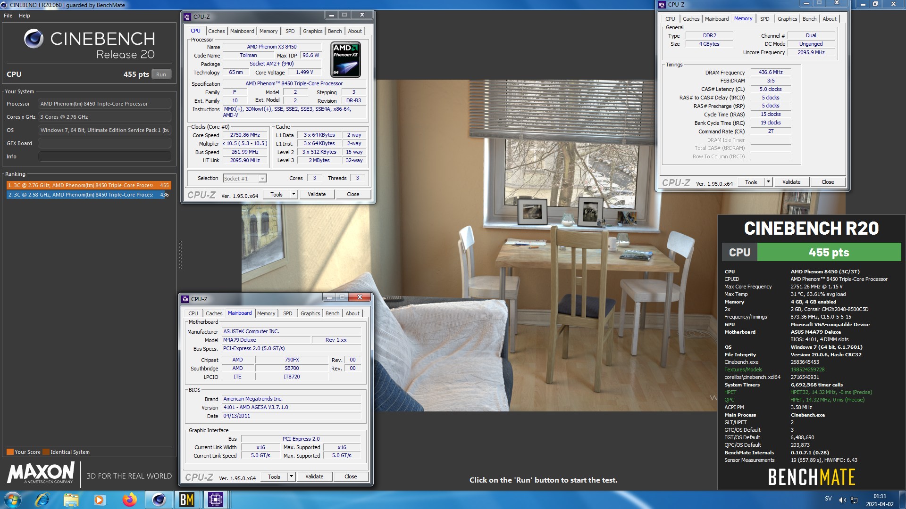
Task: Switch to SPD tab in CPU-Z CPU window
Action: [x=290, y=31]
